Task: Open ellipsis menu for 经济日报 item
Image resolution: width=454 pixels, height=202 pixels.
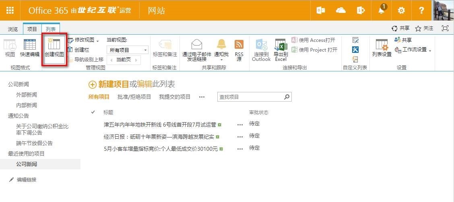Action: click(240, 137)
